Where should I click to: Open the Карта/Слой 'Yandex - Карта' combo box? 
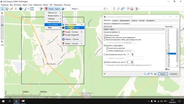134,29
